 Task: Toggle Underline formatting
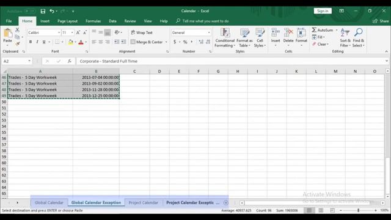(44, 42)
